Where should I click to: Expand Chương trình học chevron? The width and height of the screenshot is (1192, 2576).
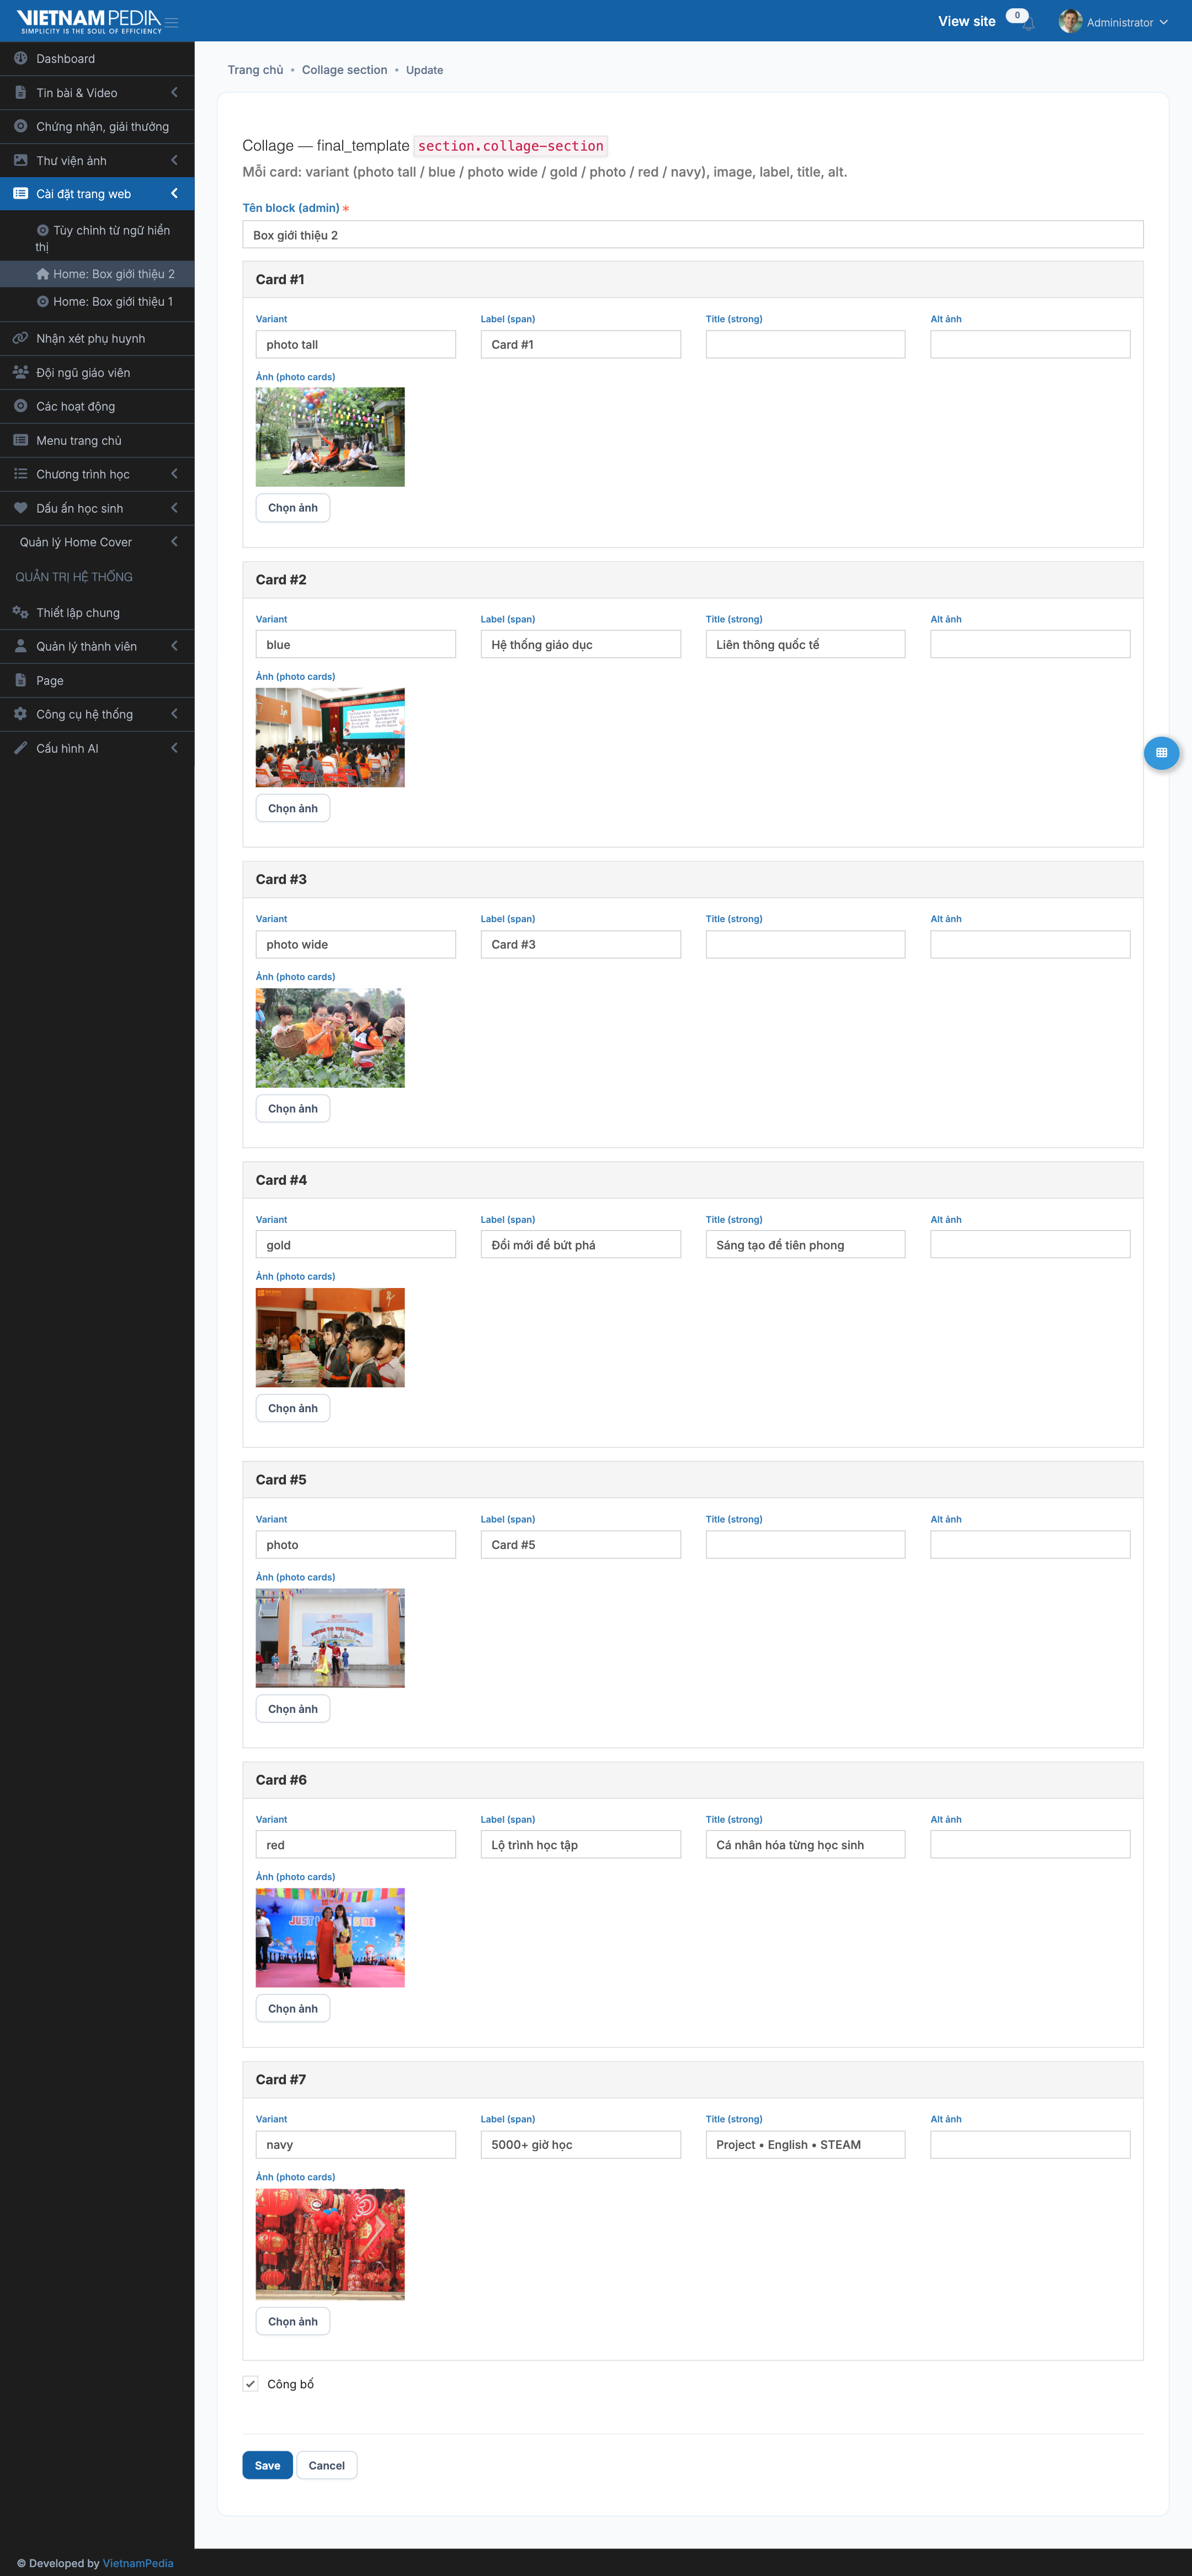[x=174, y=474]
